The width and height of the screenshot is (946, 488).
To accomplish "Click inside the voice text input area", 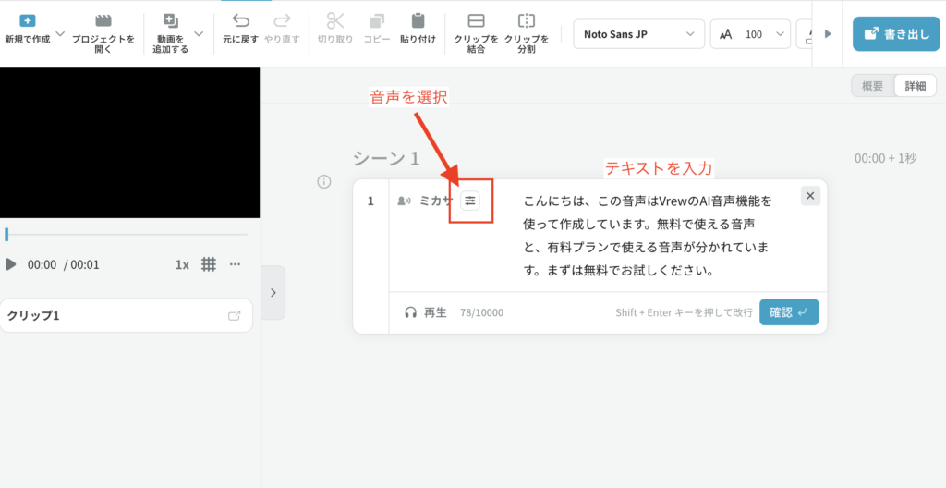I will tap(647, 236).
